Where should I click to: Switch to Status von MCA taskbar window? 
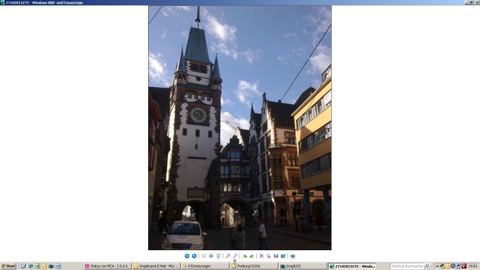pos(107,266)
